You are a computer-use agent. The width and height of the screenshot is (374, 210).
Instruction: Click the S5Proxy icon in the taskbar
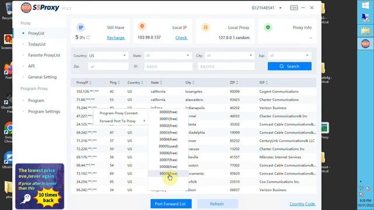(x=365, y=44)
